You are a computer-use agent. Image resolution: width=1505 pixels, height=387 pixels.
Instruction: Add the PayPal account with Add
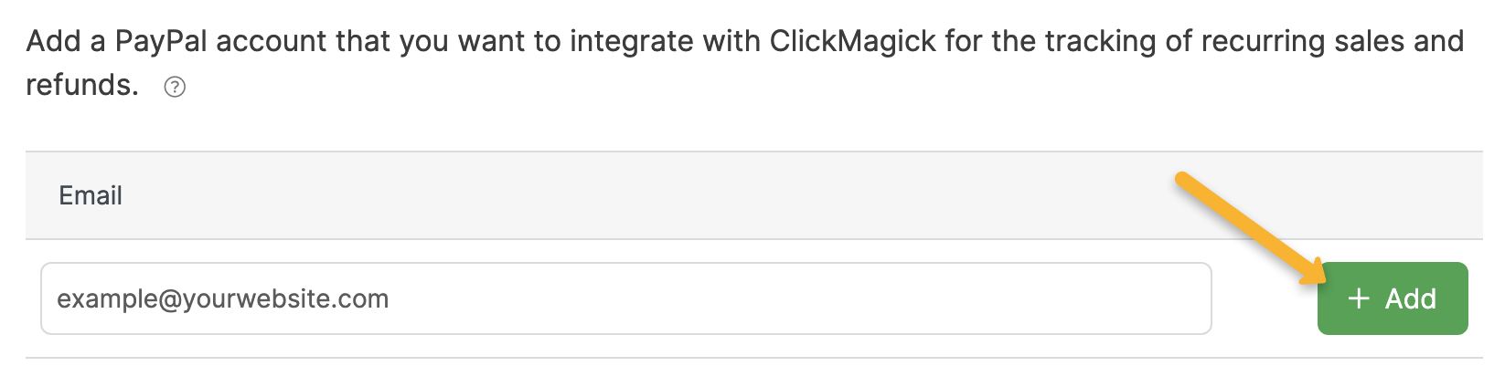click(1392, 298)
